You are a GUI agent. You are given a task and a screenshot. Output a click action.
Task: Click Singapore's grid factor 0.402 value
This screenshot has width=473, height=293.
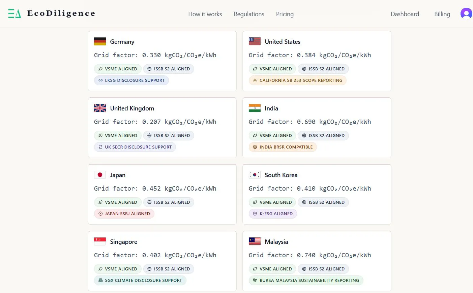click(151, 255)
